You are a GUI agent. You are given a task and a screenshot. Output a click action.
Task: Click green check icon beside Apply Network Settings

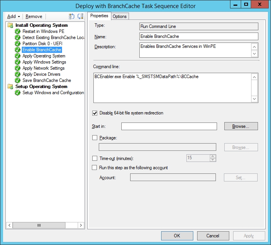pos(18,68)
